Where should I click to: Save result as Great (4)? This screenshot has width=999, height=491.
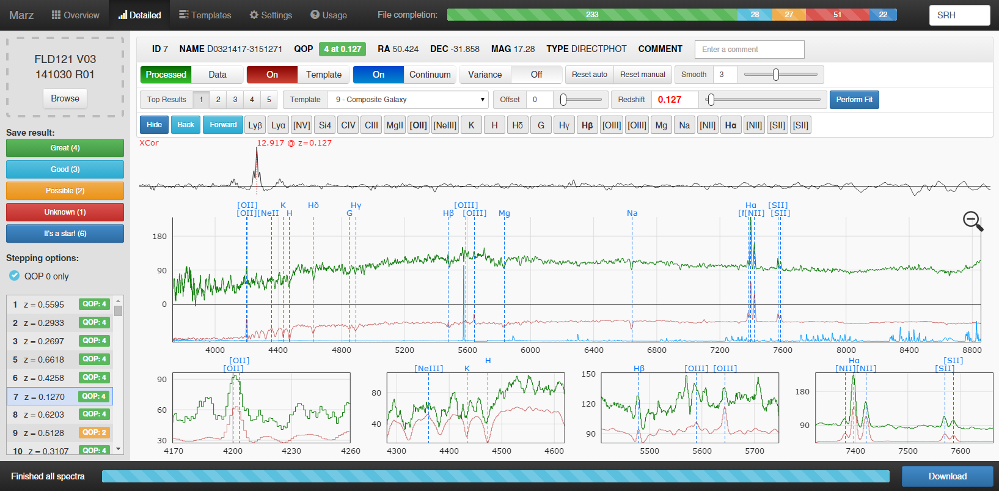(x=65, y=148)
